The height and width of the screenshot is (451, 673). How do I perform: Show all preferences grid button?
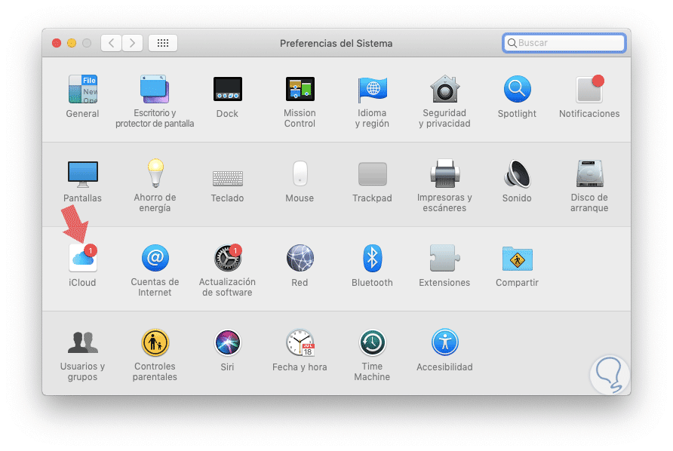(x=163, y=43)
